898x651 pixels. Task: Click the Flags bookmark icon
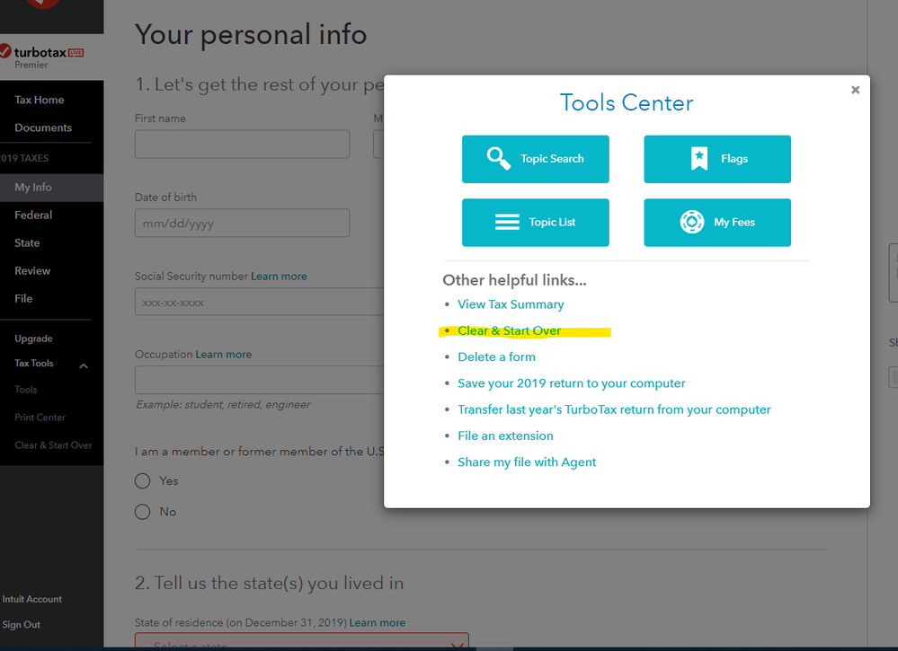(x=698, y=158)
